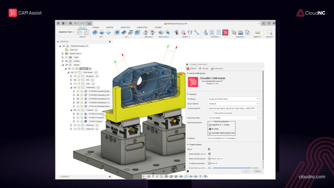334x188 pixels.
Task: Open the Stock material dropdown
Action: tap(233, 104)
